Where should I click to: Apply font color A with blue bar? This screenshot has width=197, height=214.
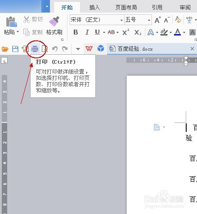tap(178, 32)
